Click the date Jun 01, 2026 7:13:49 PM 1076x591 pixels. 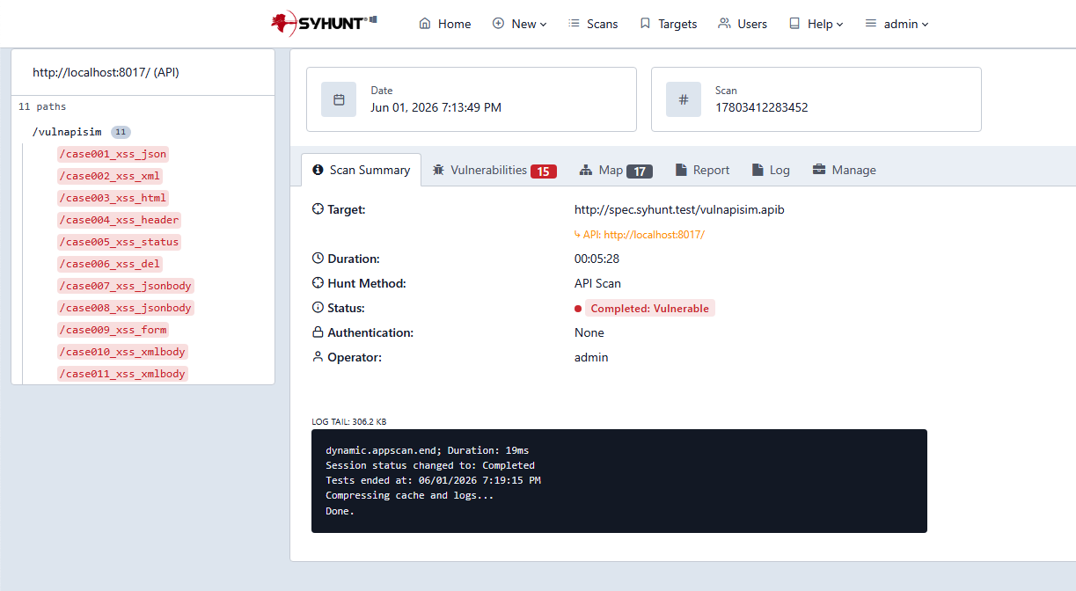coord(436,107)
